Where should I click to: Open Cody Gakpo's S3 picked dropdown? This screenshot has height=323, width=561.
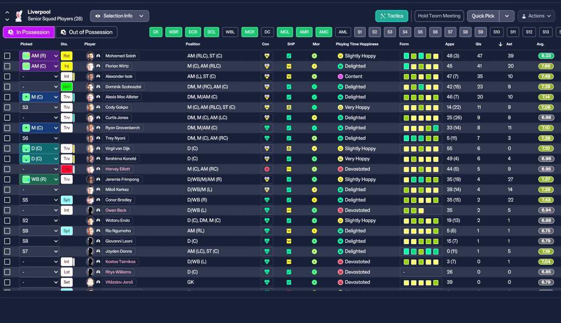coord(39,107)
